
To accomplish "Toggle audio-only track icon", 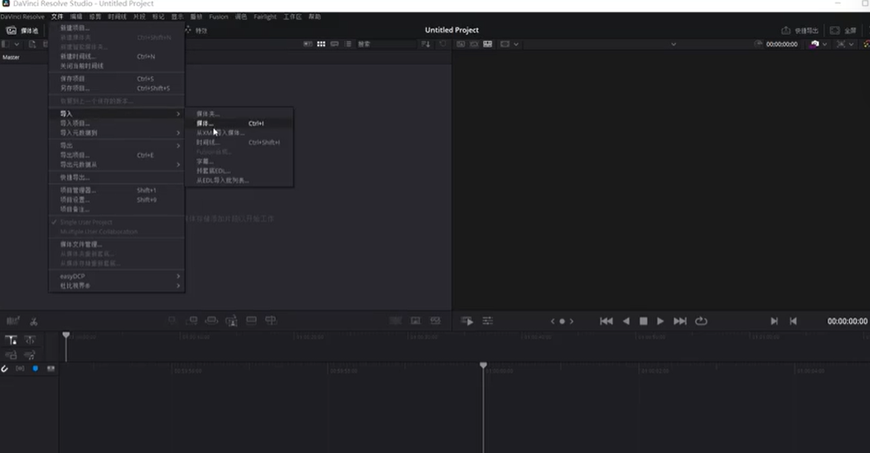I will 30,354.
